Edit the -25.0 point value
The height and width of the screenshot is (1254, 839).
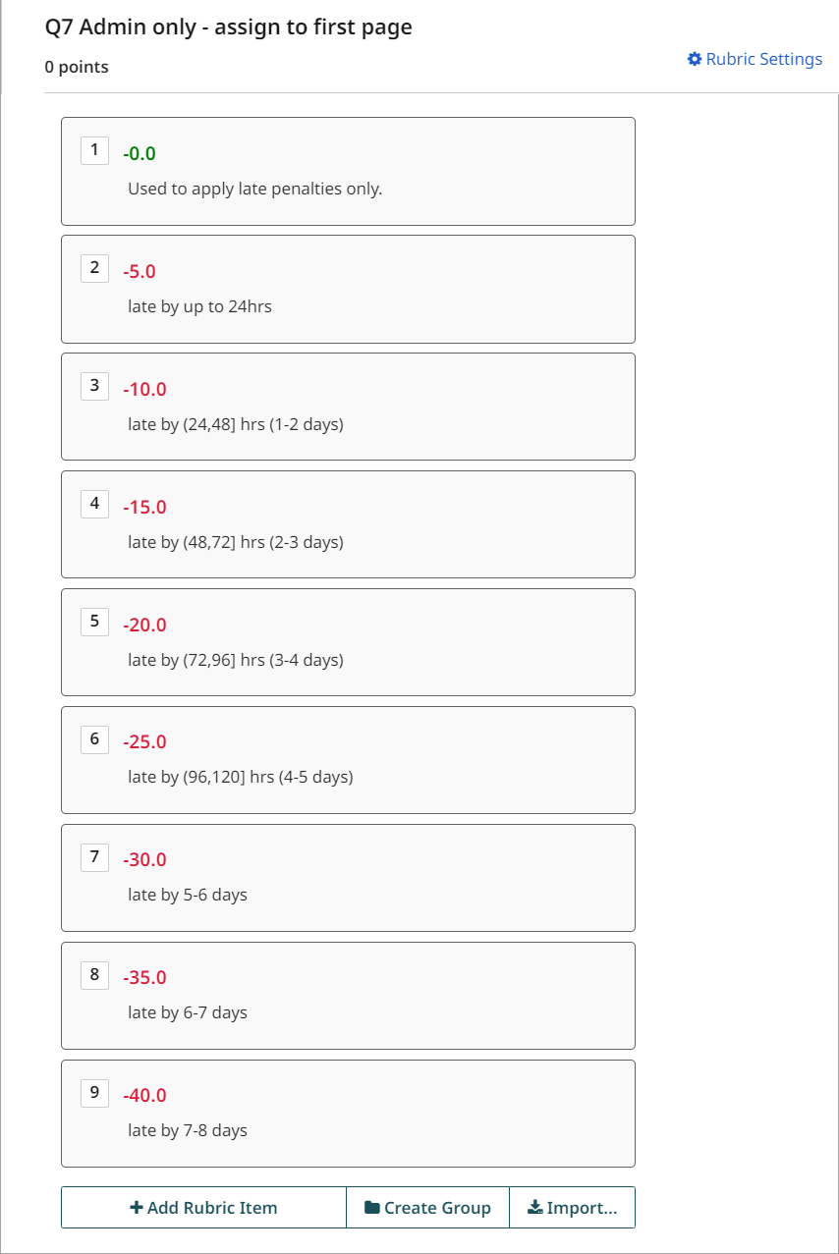144,741
